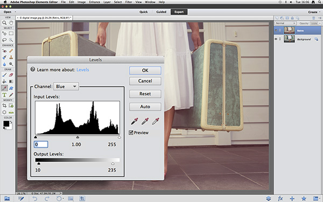Select the Color Picker eyedropper tool

tap(4, 88)
